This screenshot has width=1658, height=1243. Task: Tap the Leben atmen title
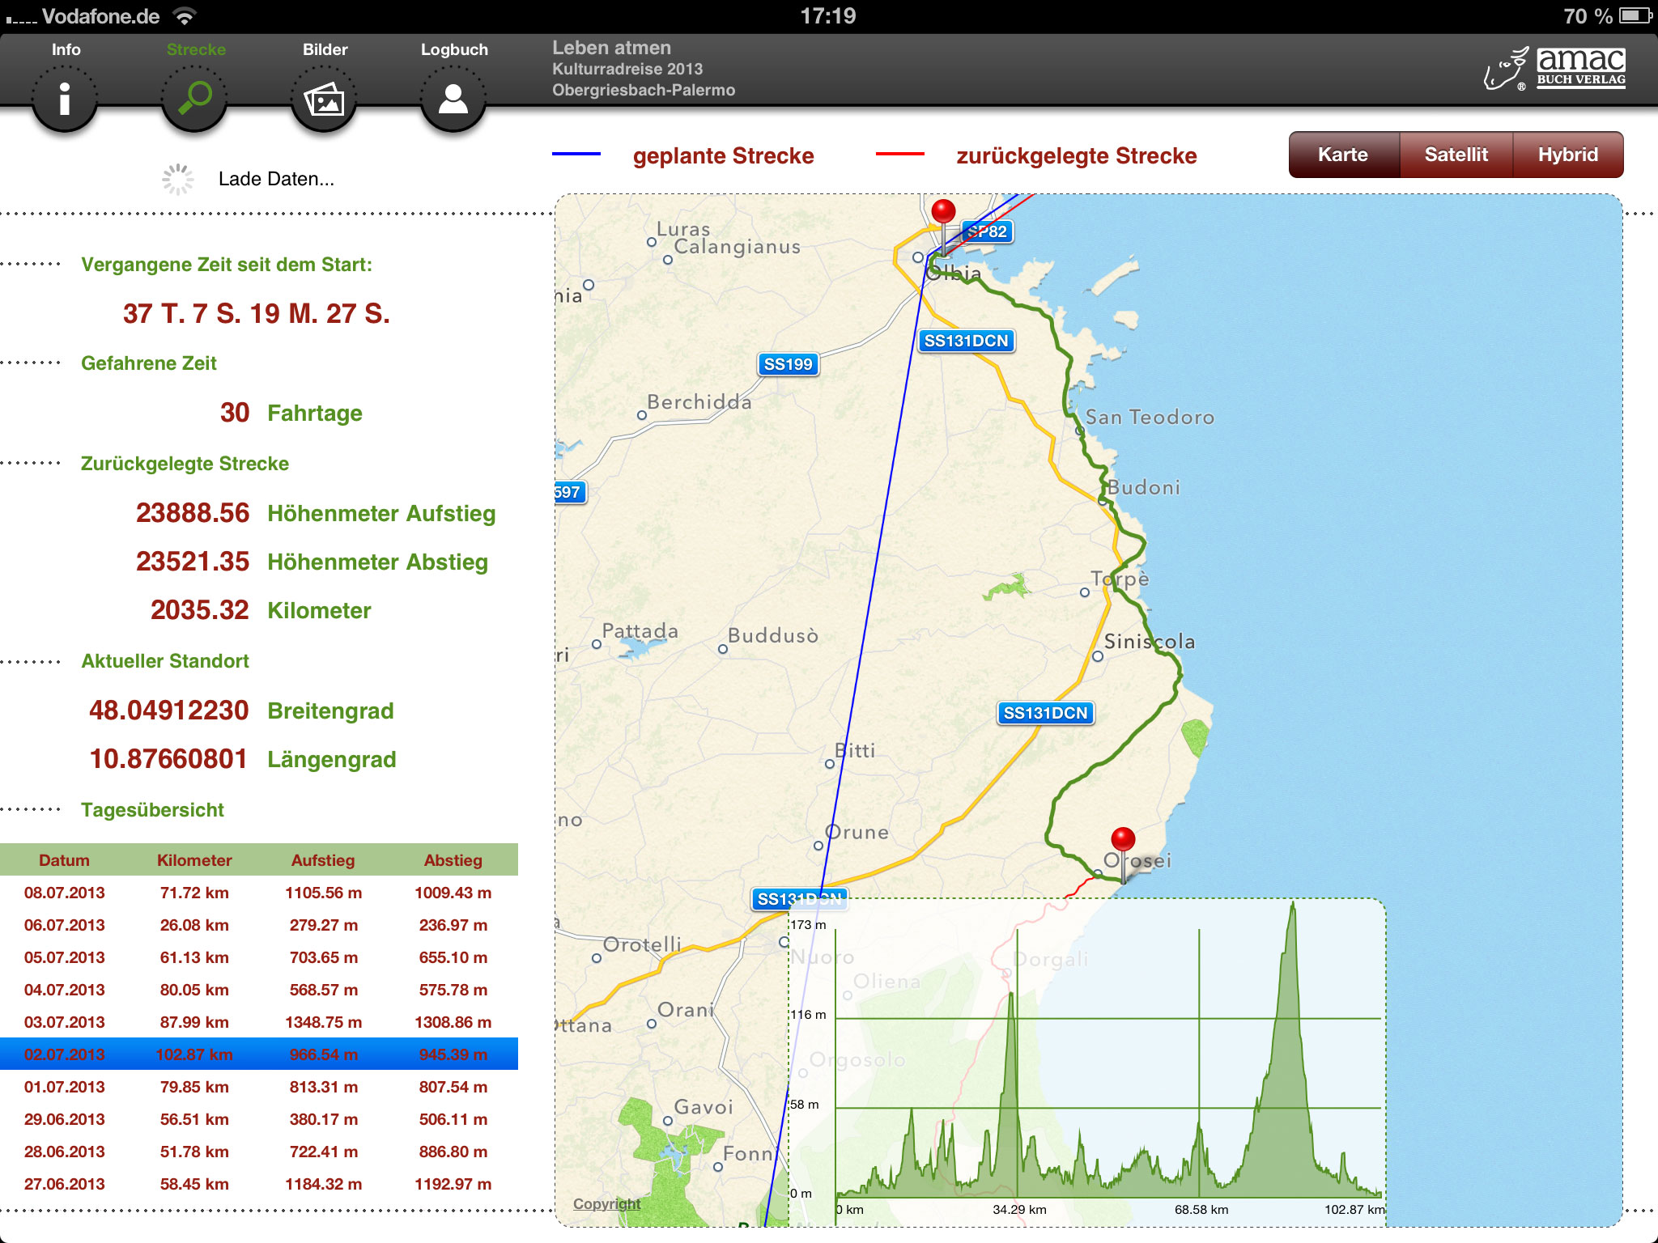(612, 48)
